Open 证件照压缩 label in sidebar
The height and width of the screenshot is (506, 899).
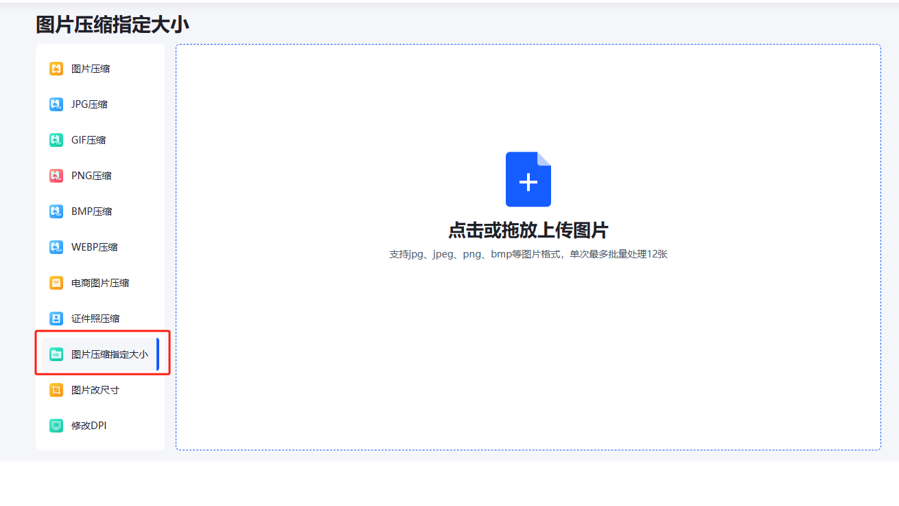coord(95,319)
